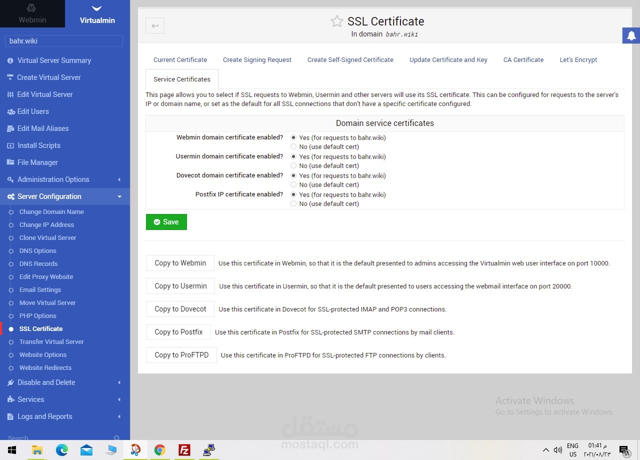The image size is (640, 460).
Task: Expand the Administration Options arrow
Action: (119, 179)
